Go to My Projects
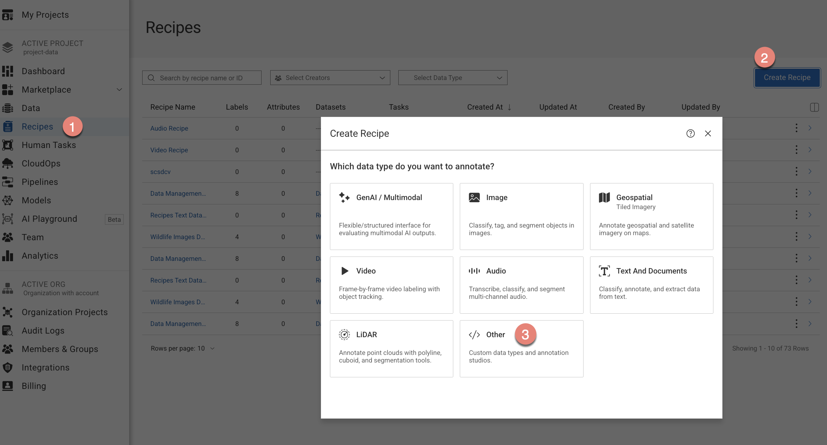The image size is (827, 445). coord(45,15)
